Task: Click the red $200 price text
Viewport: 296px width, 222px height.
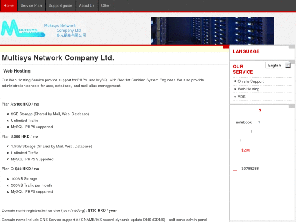Action: tap(246, 150)
